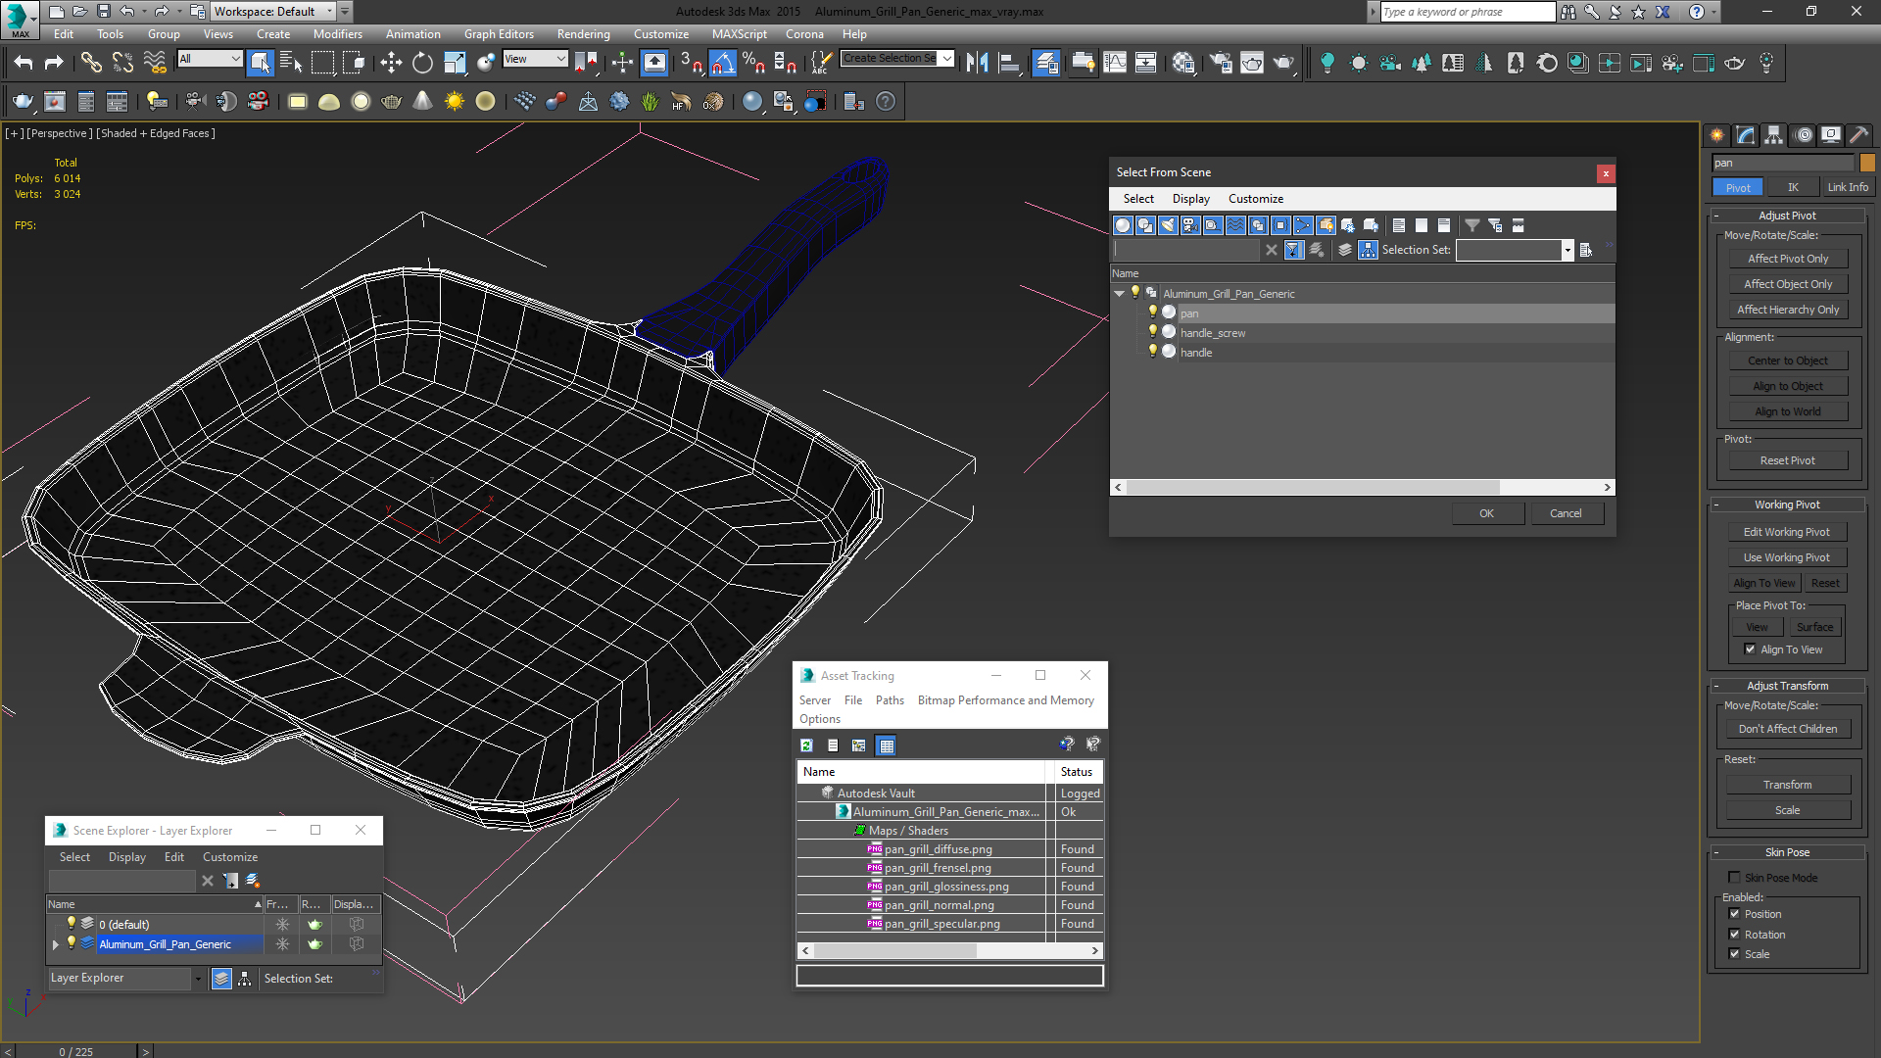Toggle Display Geometry filter in Select From Scene
The image size is (1881, 1058).
point(1123,225)
